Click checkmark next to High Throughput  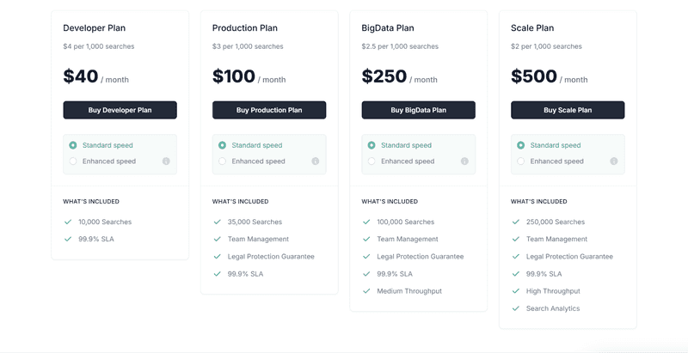click(x=516, y=291)
